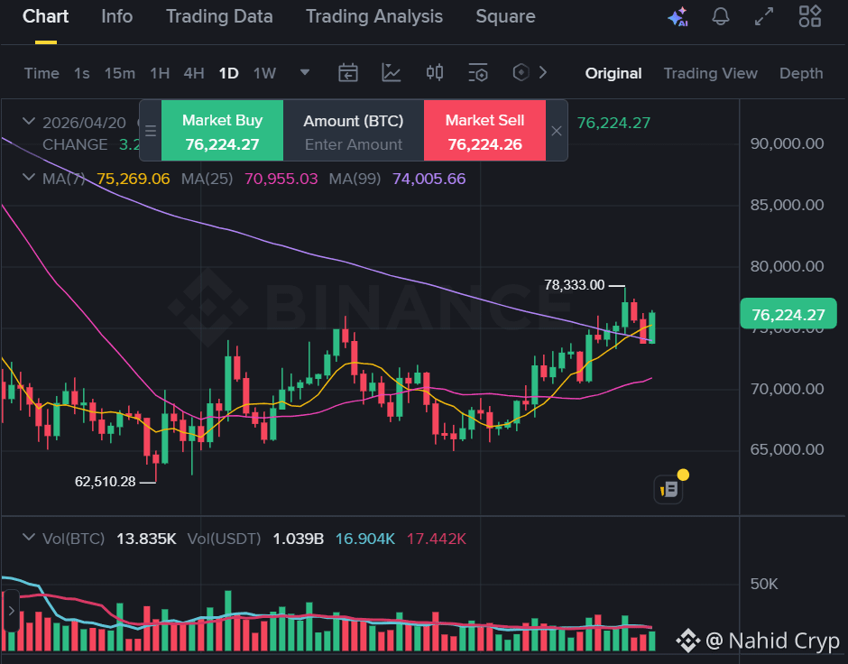Click the low label 62,510.28

pyautogui.click(x=105, y=481)
